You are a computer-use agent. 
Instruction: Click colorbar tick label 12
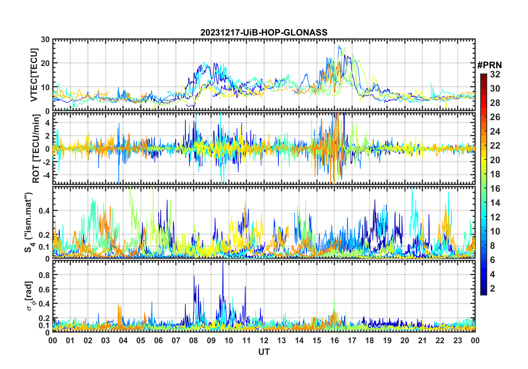pyautogui.click(x=495, y=217)
